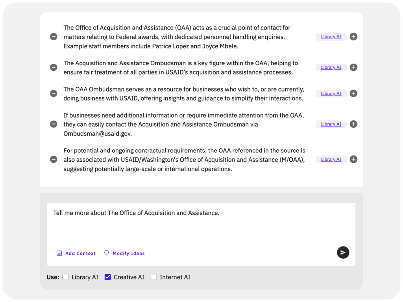The image size is (403, 302).
Task: Add the 'ensure fair treatment' Ombudsman idea
Action: point(353,67)
